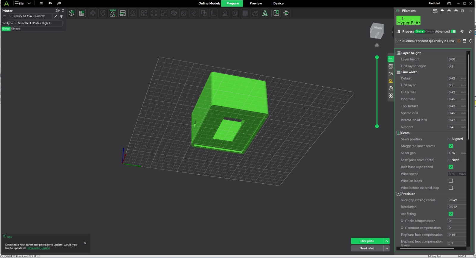Switch to the Preview tab
The height and width of the screenshot is (258, 476).
tap(256, 3)
